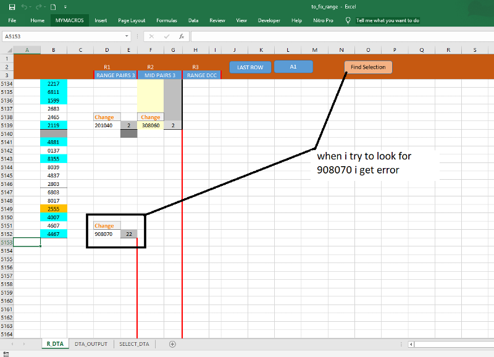Click the Redo icon
Viewport: 494px width, 357px height.
pos(38,6)
